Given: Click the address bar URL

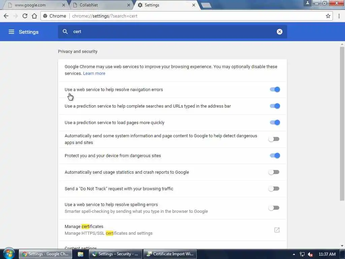Looking at the screenshot, I should 105,16.
